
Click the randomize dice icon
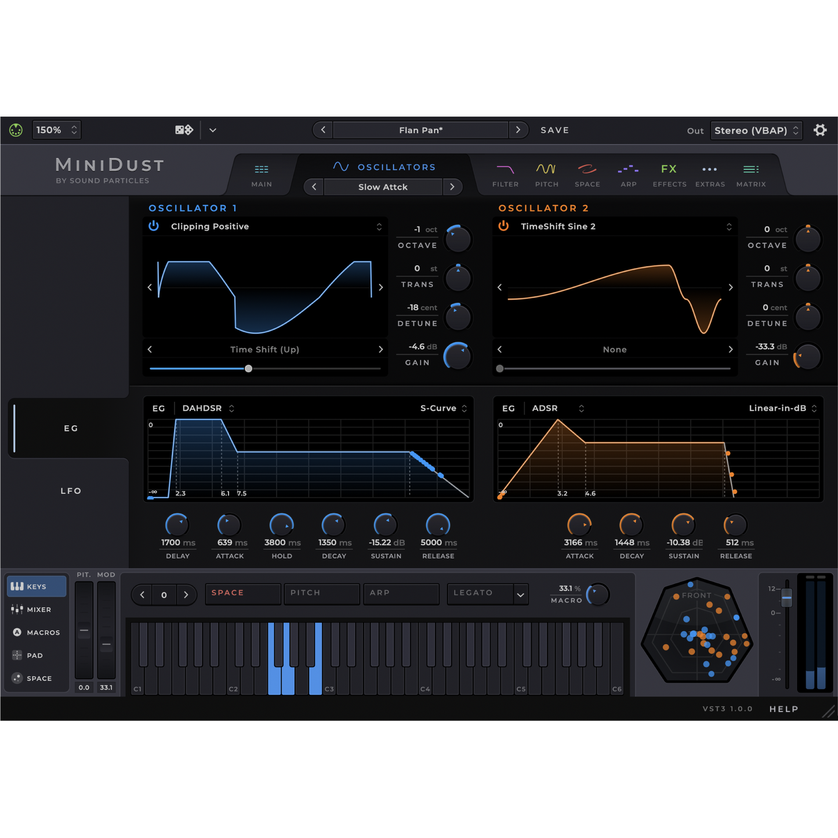pos(184,130)
